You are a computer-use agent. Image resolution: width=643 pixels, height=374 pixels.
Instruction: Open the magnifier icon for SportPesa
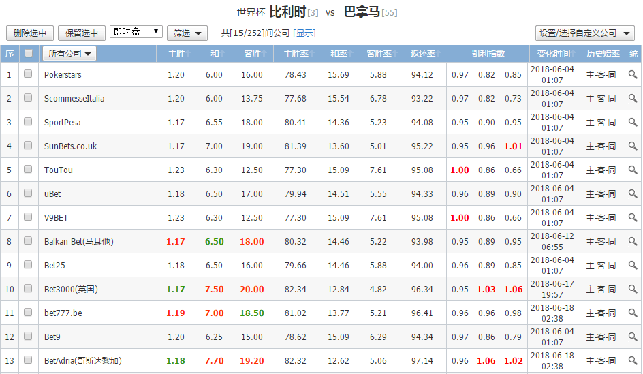tap(633, 122)
